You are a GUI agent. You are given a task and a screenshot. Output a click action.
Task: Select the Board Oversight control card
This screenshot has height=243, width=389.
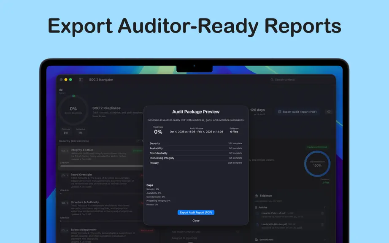point(100,184)
